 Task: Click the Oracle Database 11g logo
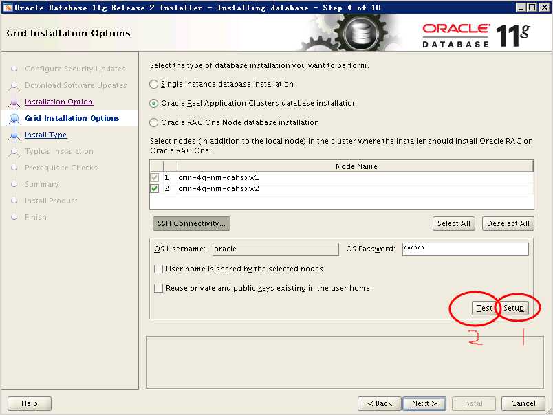476,35
